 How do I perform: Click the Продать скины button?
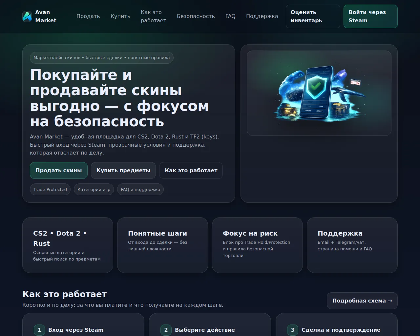pos(58,171)
